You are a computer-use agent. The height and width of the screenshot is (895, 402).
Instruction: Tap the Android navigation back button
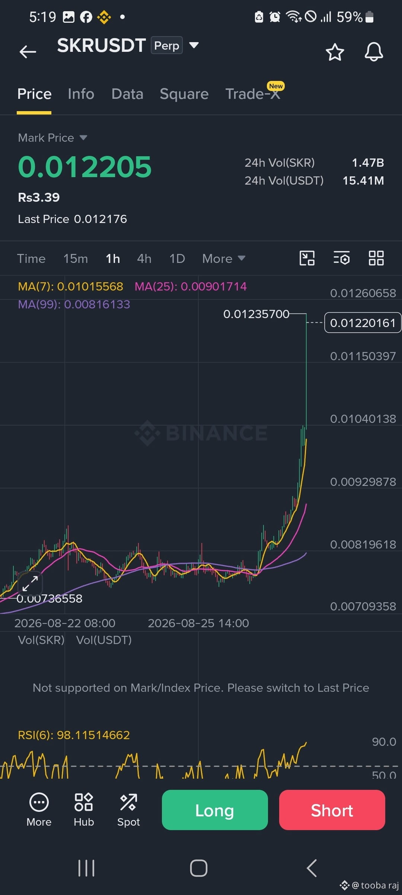pyautogui.click(x=312, y=868)
